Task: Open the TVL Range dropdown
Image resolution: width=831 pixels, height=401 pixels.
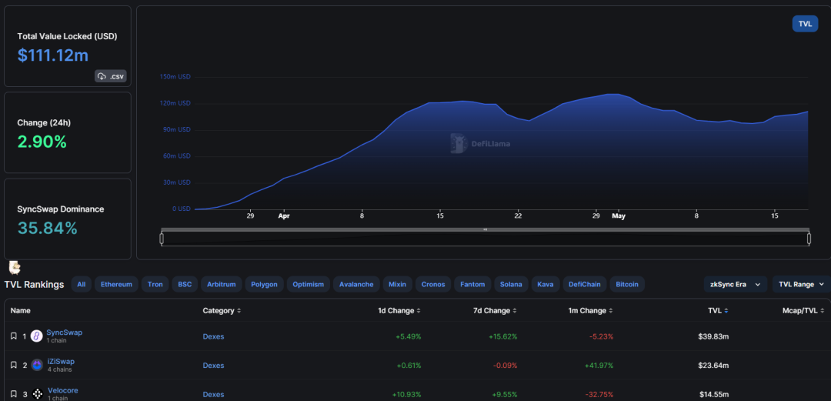Action: [801, 284]
